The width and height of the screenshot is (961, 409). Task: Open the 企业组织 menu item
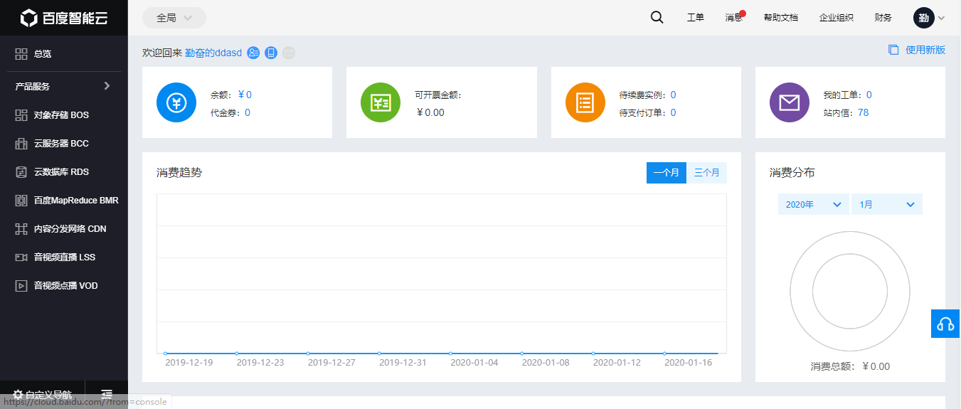[x=837, y=18]
